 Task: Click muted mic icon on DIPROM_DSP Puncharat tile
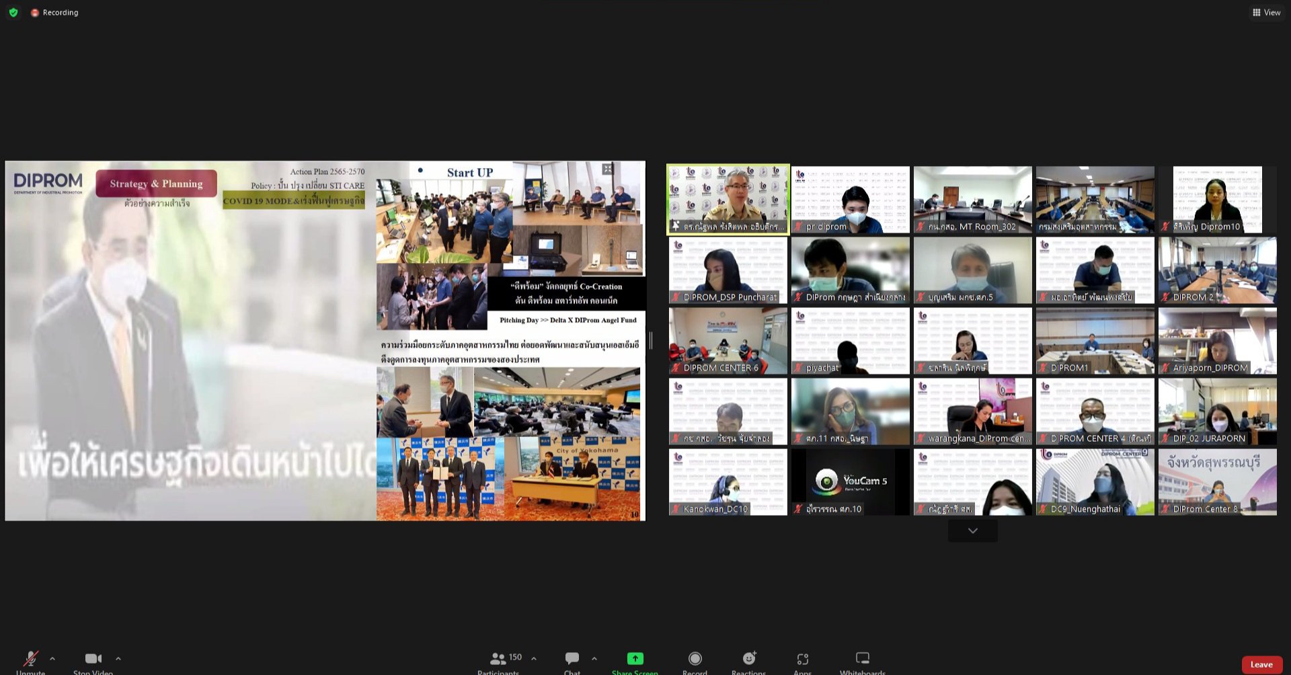point(676,297)
